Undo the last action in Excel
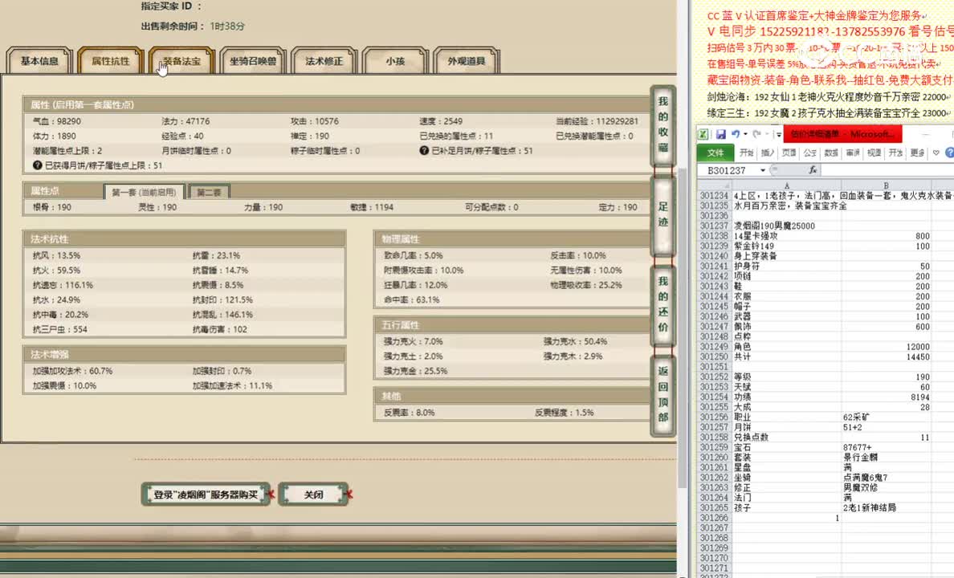The image size is (954, 578). pyautogui.click(x=736, y=134)
